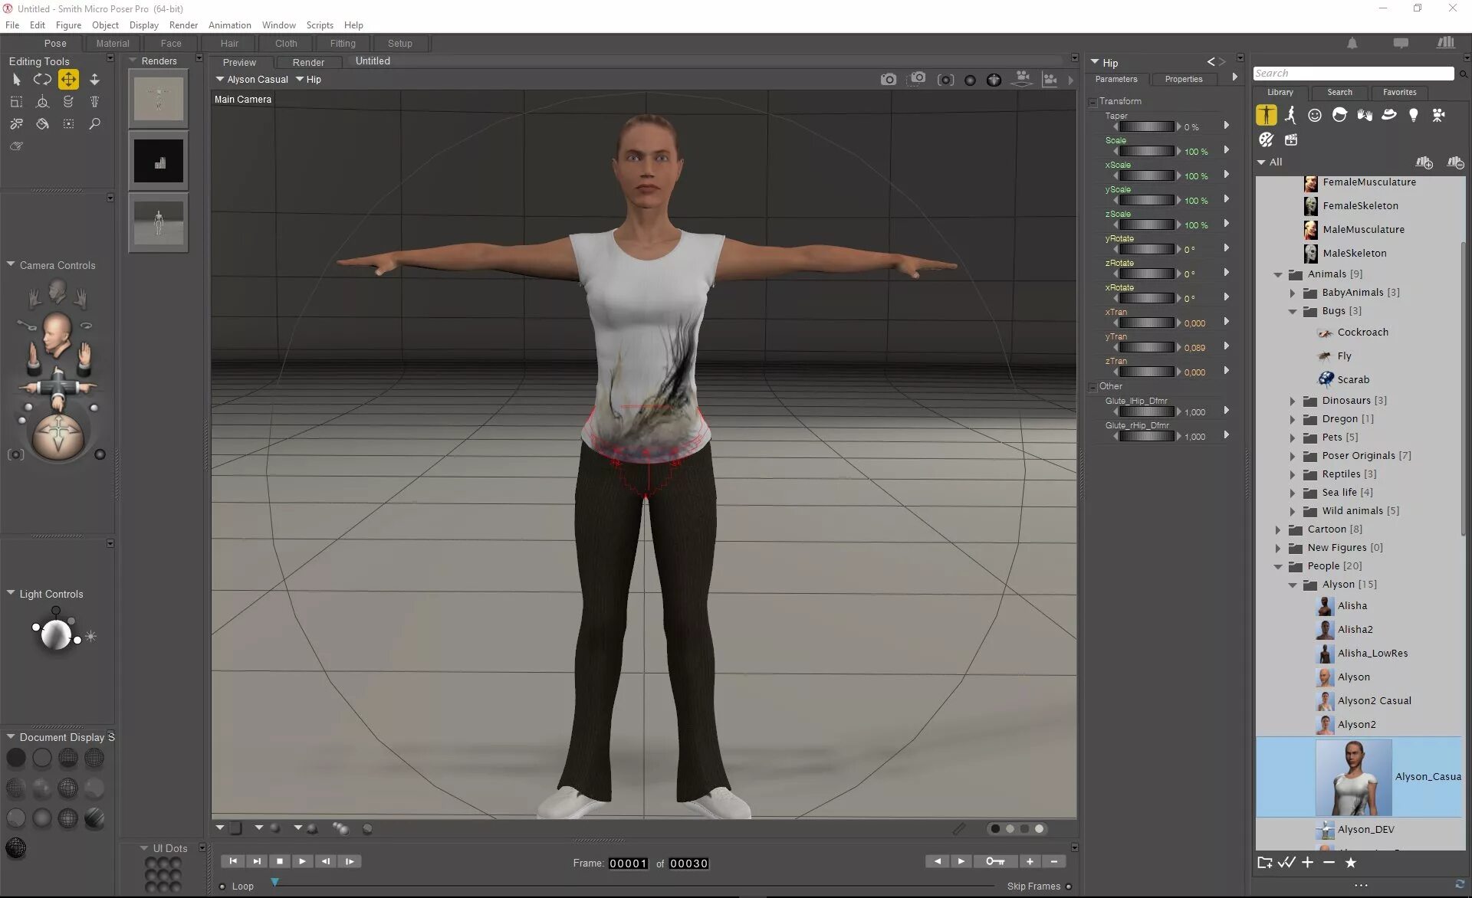
Task: Take a snapshot with the camera icon
Action: click(x=889, y=79)
